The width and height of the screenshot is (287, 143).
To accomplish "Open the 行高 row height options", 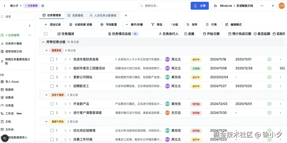I will 211,24.
